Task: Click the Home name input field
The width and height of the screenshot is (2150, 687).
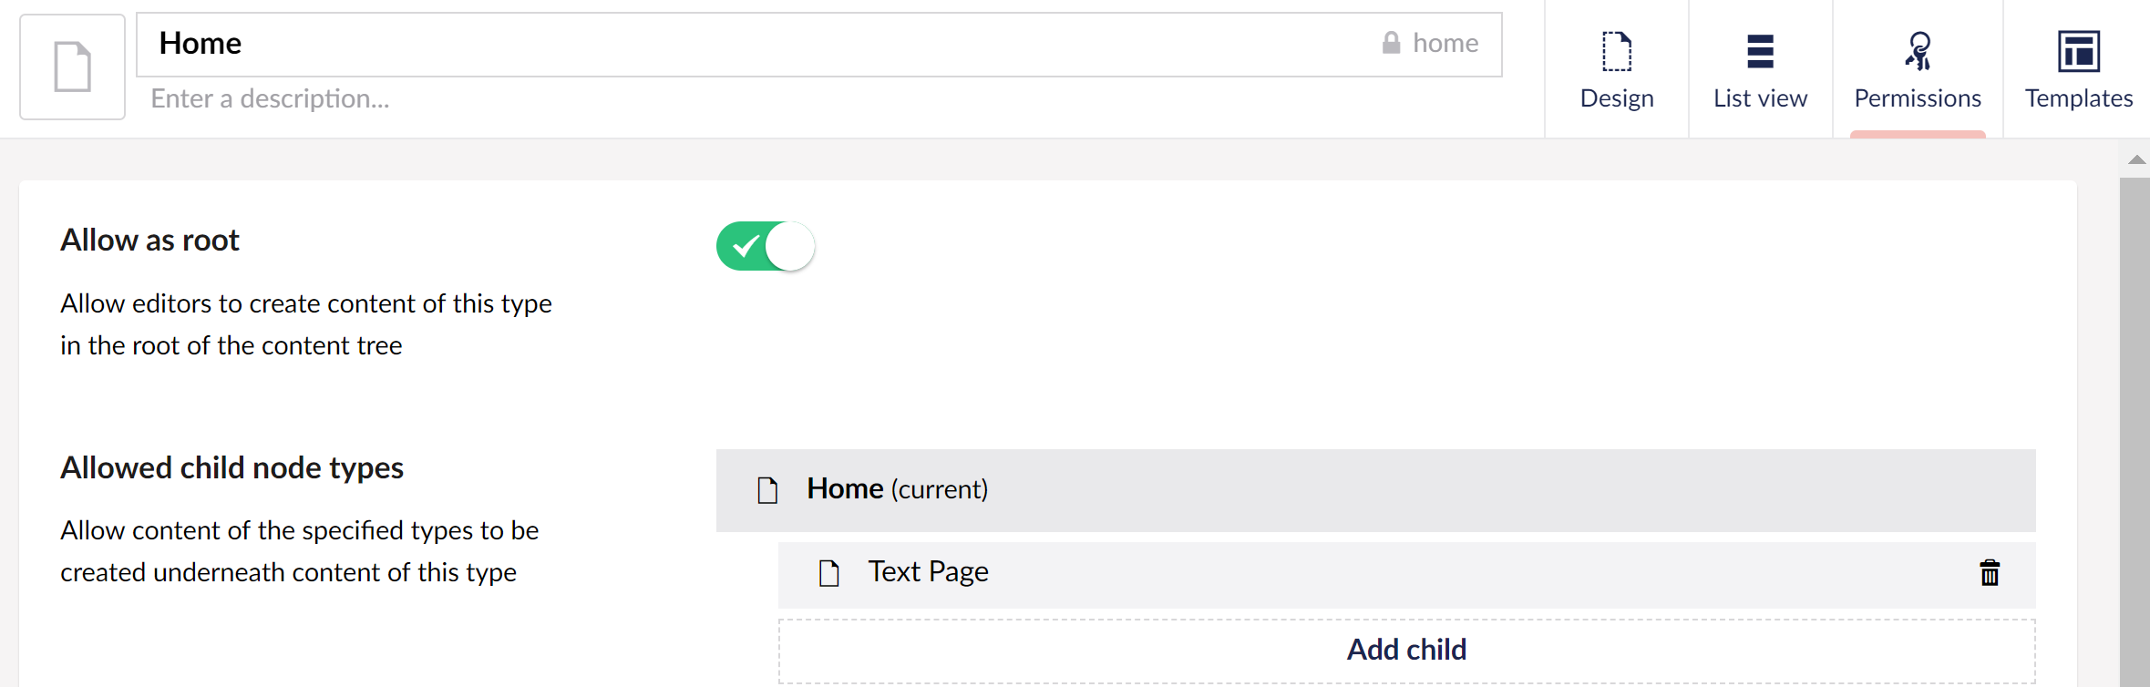Action: [x=756, y=45]
